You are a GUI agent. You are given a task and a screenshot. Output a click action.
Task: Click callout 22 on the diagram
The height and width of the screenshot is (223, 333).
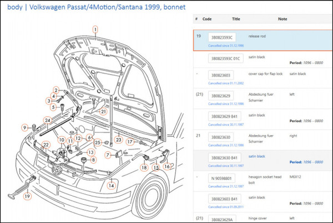tap(47, 145)
